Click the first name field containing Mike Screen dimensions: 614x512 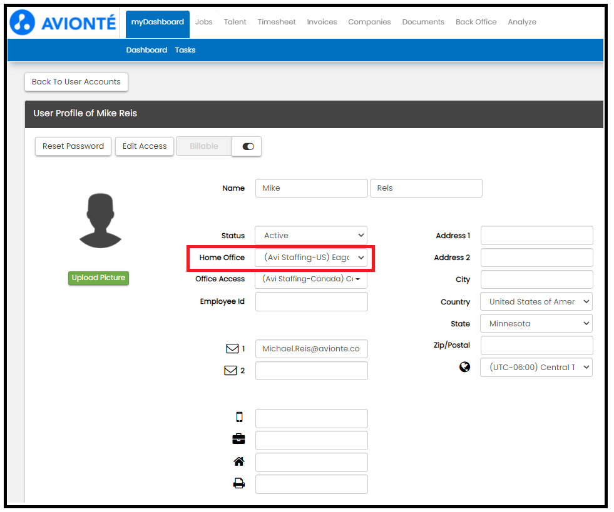pyautogui.click(x=312, y=188)
